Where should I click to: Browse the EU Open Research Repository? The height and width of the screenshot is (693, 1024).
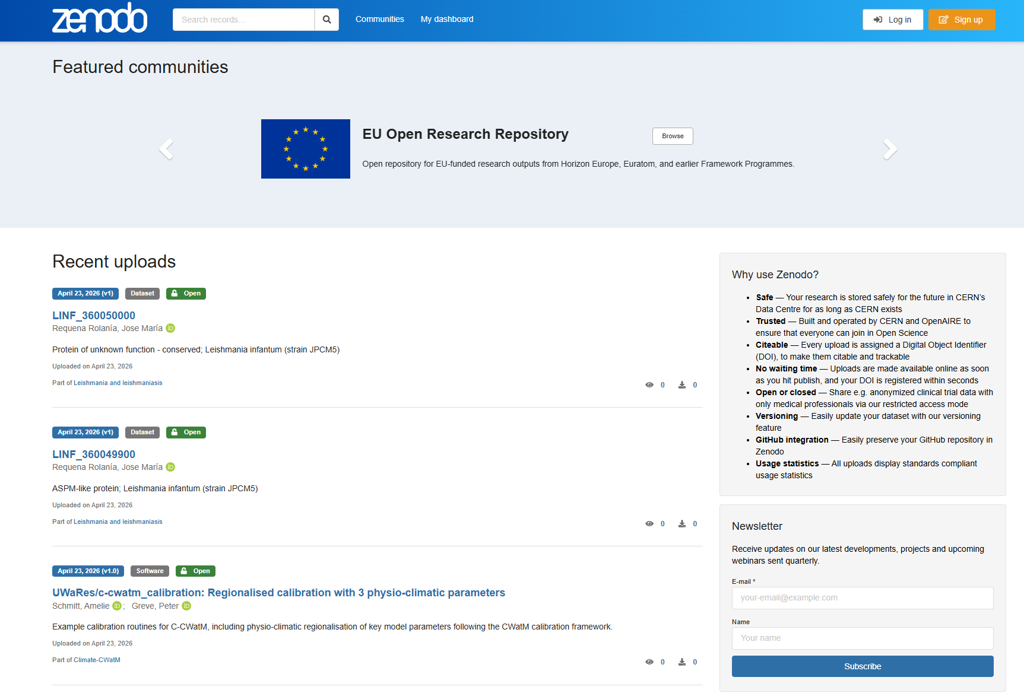pos(673,136)
